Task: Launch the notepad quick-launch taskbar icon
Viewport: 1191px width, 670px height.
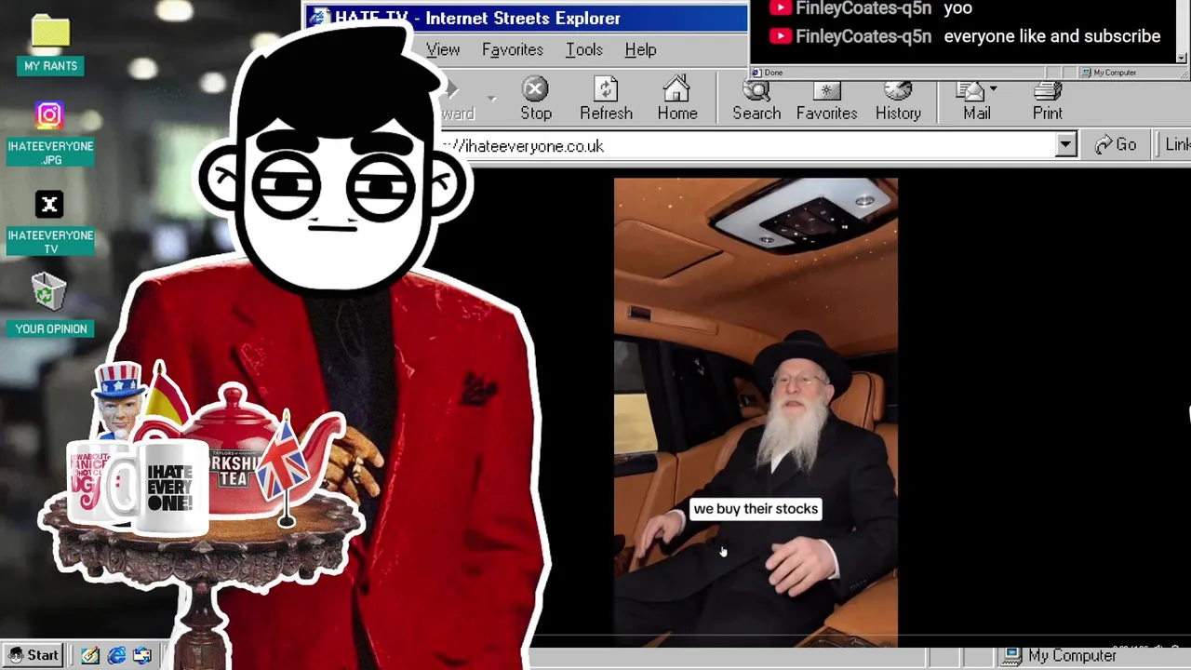Action: pyautogui.click(x=89, y=655)
